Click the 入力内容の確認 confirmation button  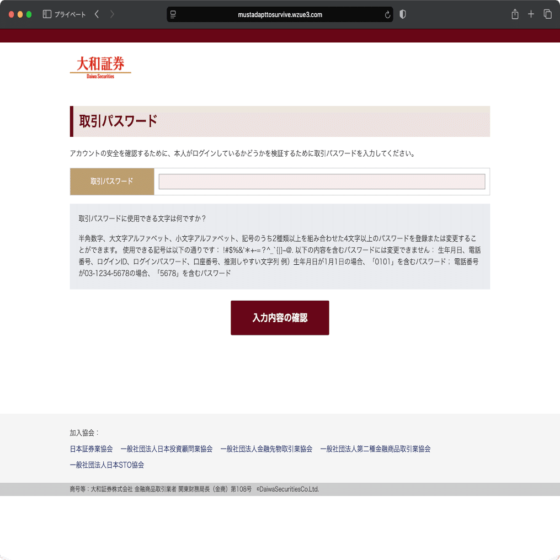[x=280, y=318]
